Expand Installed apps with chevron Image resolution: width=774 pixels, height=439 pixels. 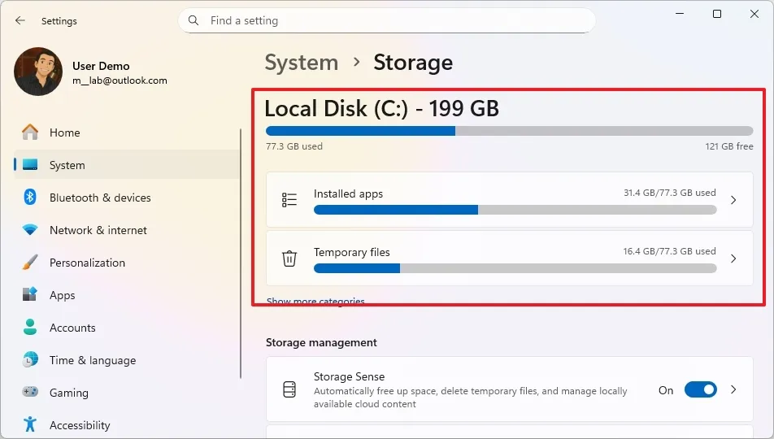coord(733,200)
